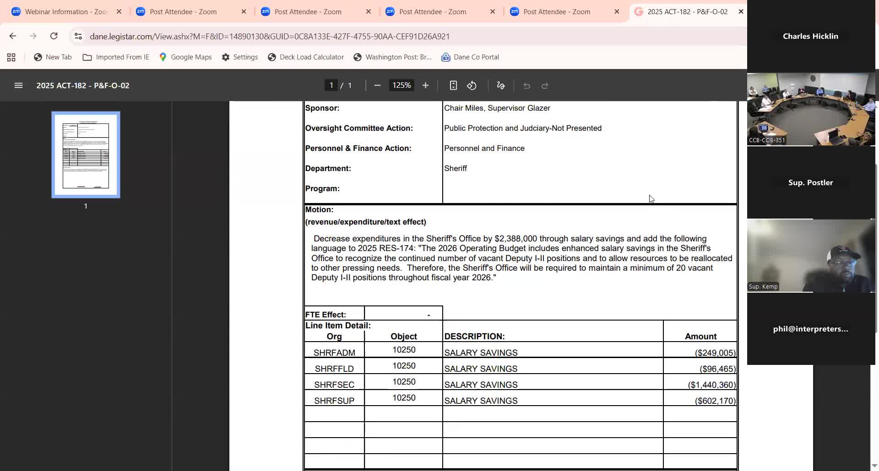
Task: Toggle the PDF sidebar menu icon
Action: pyautogui.click(x=18, y=86)
